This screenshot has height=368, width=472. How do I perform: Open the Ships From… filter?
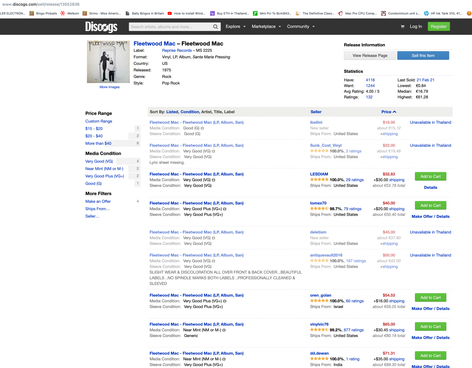[98, 209]
